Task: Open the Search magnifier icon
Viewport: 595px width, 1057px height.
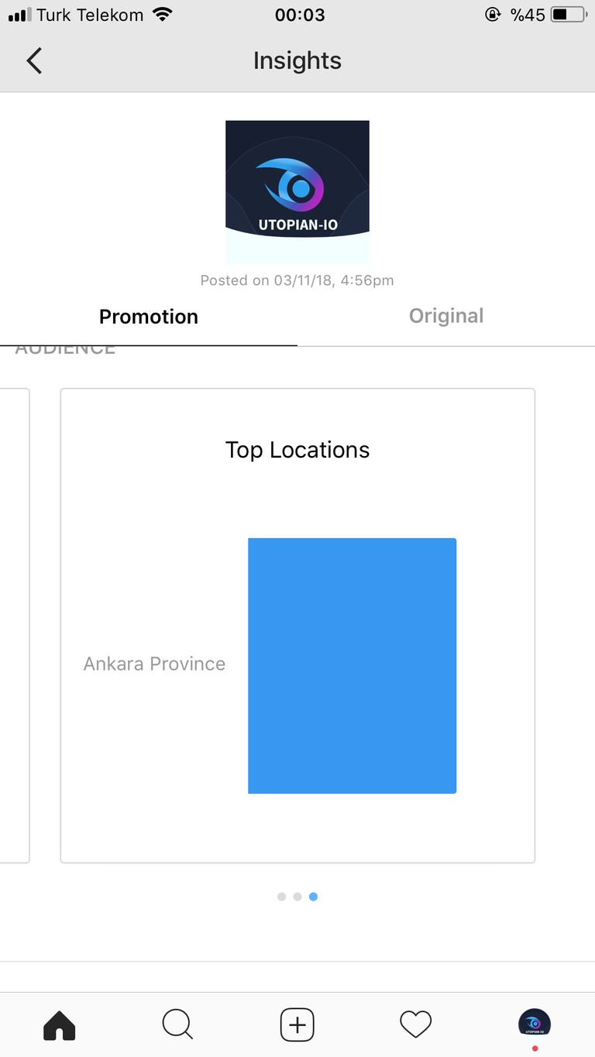Action: pyautogui.click(x=177, y=1025)
